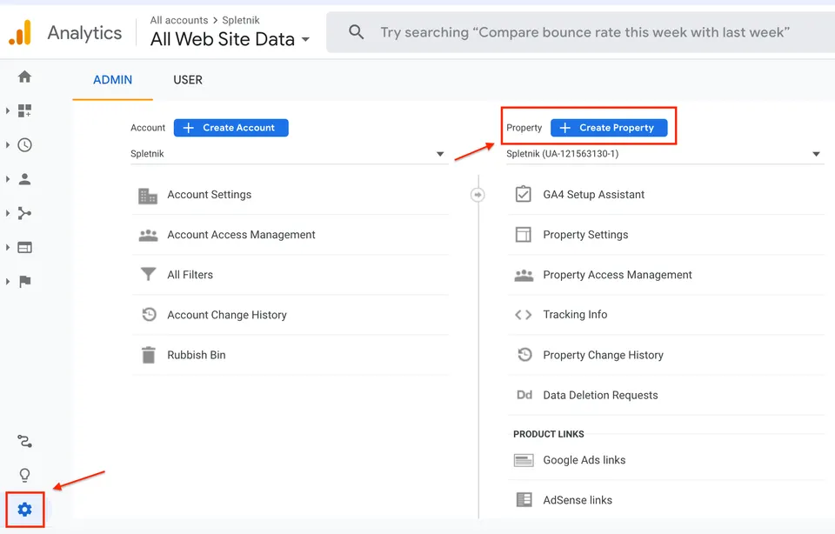This screenshot has width=835, height=534.
Task: Open the Customization dashboard icon
Action: point(24,110)
